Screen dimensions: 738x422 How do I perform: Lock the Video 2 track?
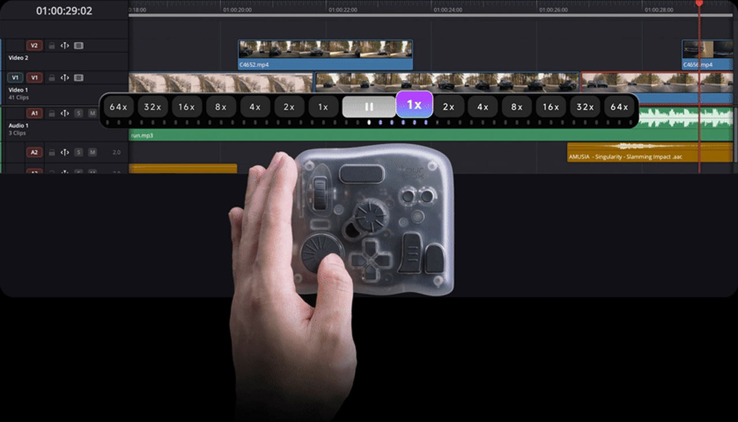(51, 45)
